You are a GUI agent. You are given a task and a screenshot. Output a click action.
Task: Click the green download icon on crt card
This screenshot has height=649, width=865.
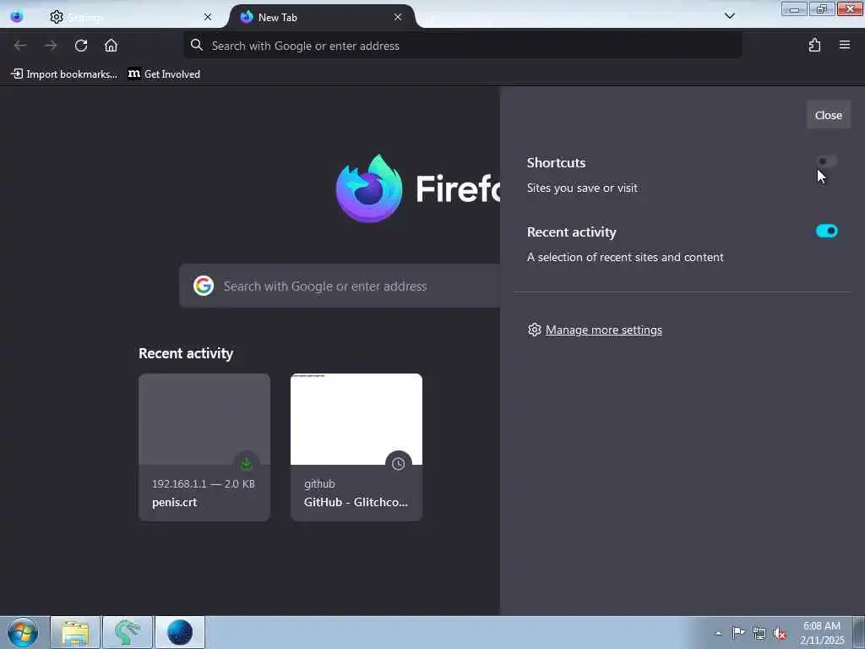[246, 464]
